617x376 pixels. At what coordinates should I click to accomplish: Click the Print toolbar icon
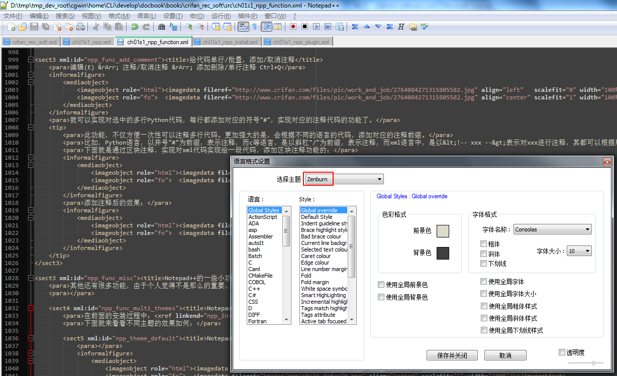point(80,27)
